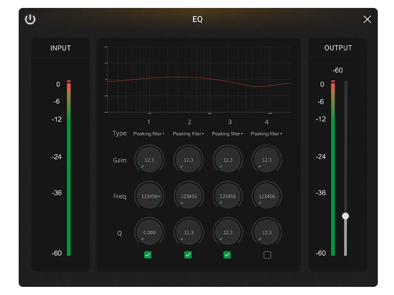Toggle off the band 3 checkbox
394x295 pixels.
point(227,255)
